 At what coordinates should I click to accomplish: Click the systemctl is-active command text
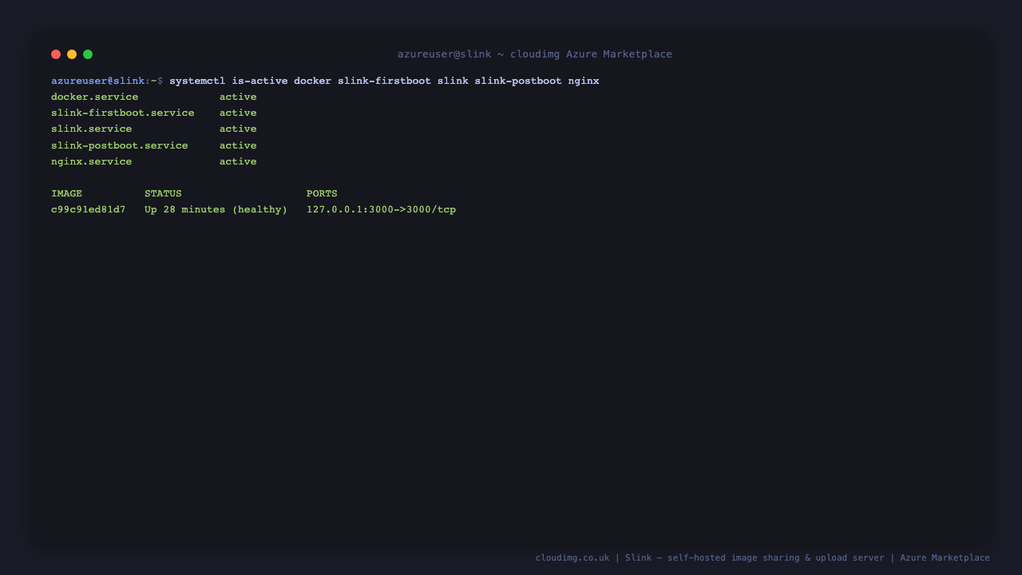(x=384, y=81)
